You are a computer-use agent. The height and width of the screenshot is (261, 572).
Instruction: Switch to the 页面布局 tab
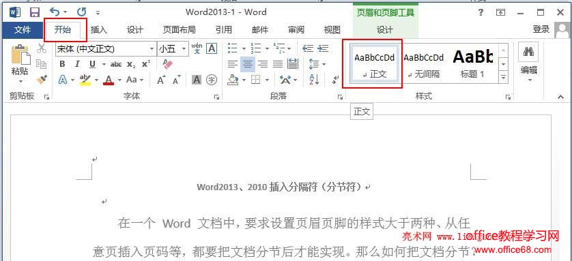(x=179, y=30)
